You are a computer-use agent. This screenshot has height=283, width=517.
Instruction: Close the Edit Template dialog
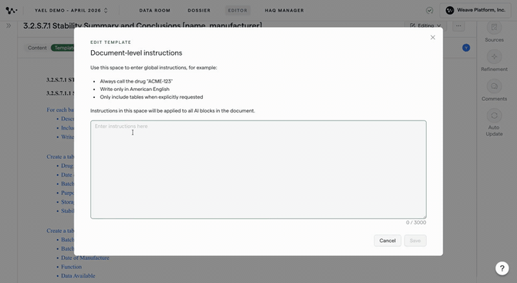[x=433, y=38]
